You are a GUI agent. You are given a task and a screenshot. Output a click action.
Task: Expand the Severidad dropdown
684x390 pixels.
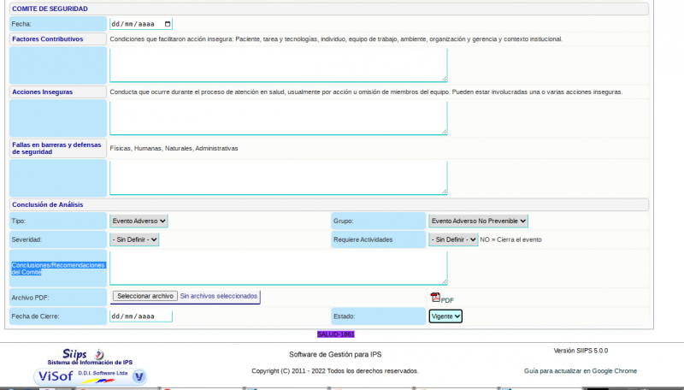tap(134, 239)
